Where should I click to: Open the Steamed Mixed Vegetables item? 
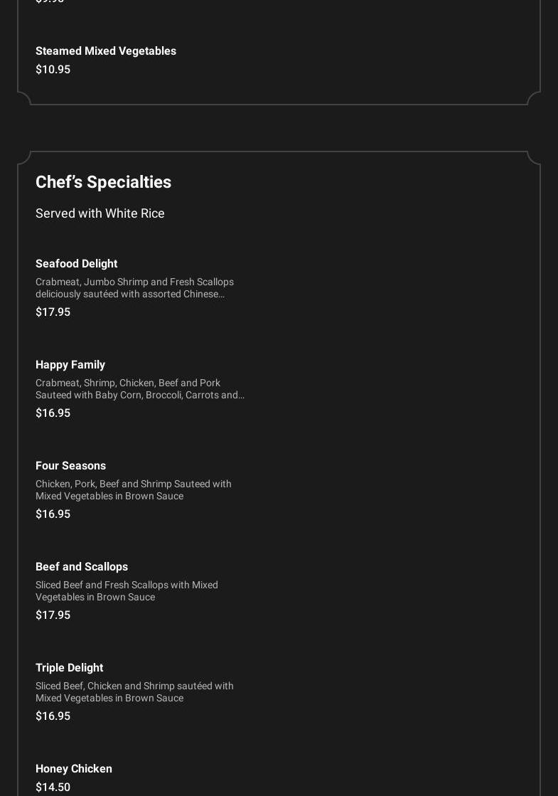click(x=106, y=51)
